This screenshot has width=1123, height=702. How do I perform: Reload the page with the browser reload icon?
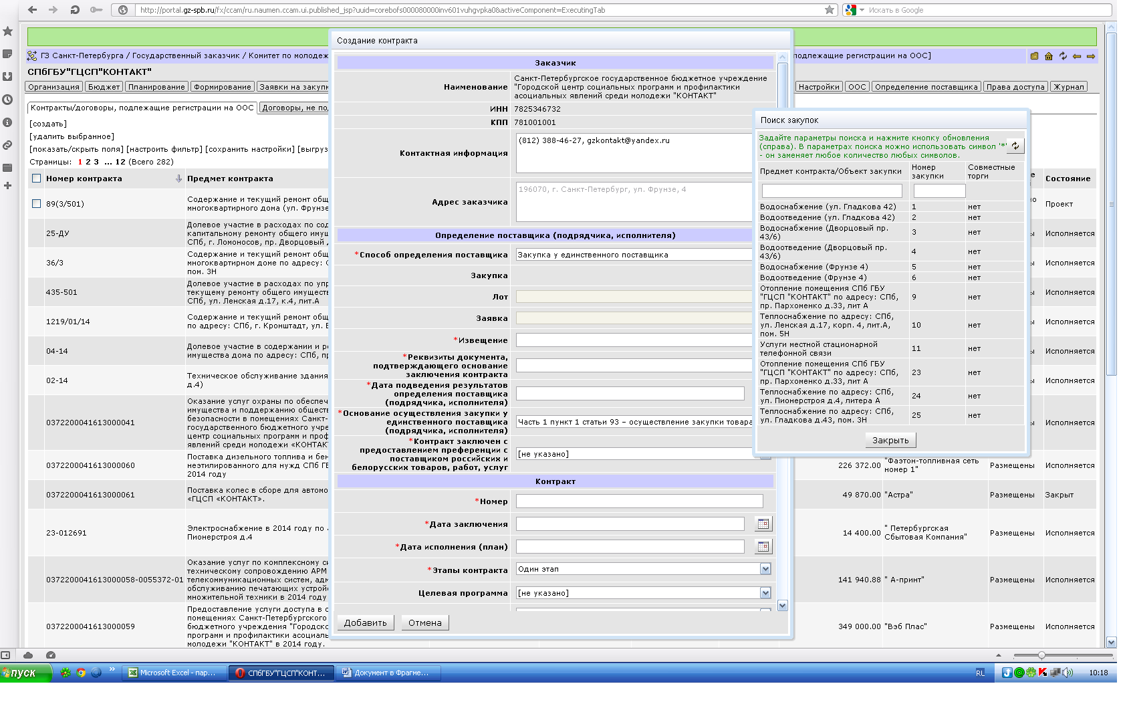click(75, 10)
